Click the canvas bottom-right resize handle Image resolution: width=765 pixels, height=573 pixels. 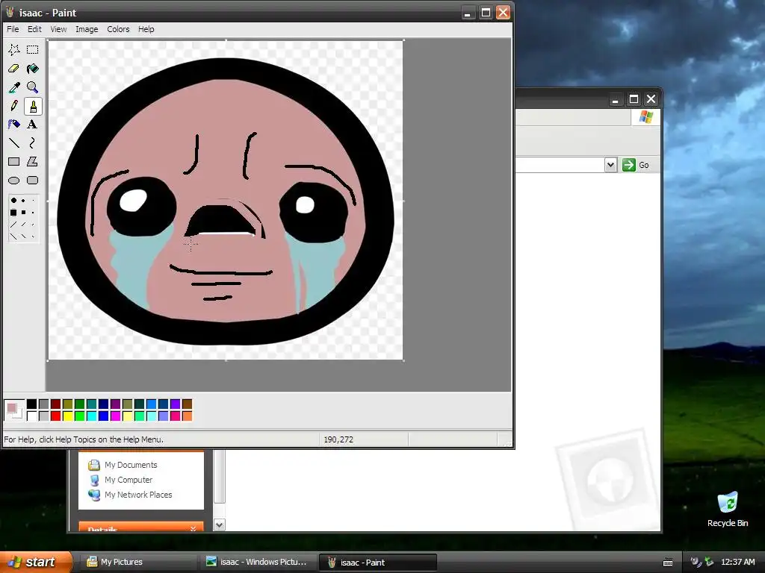[403, 360]
